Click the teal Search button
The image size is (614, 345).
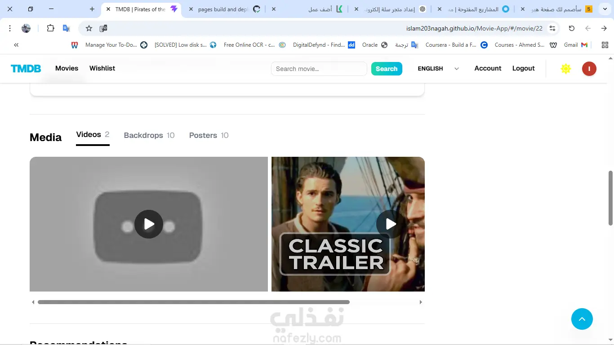[x=387, y=69]
